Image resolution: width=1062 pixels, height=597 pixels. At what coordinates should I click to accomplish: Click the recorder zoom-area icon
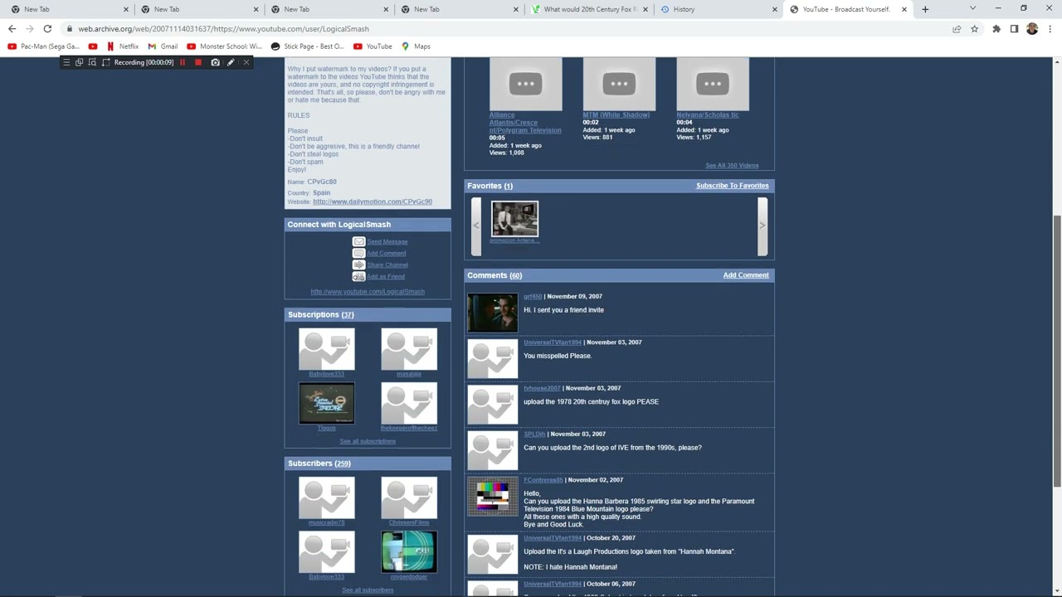coord(93,62)
